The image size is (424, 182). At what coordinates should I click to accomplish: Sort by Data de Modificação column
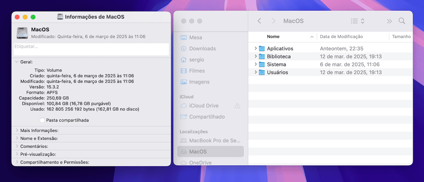click(341, 36)
